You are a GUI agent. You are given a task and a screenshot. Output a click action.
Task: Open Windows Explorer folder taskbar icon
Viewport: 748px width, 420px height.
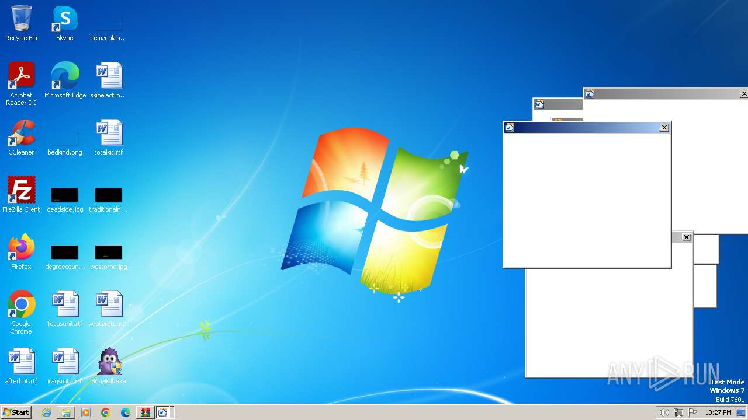66,412
